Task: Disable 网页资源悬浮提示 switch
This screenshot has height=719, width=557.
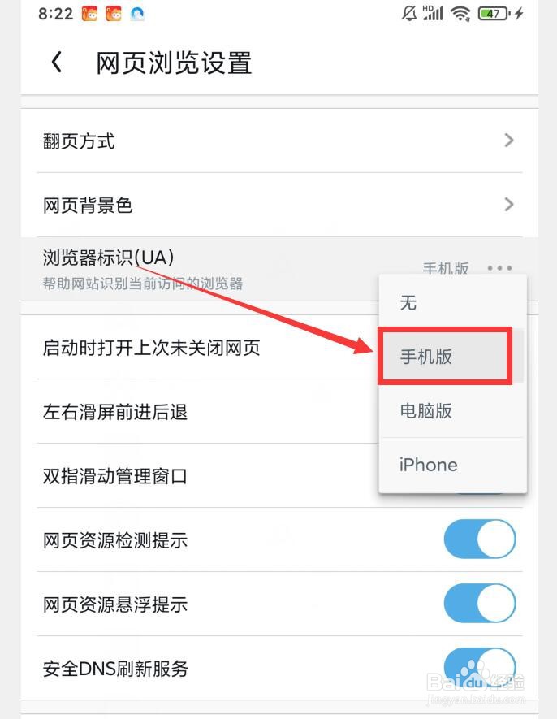Action: coord(480,603)
